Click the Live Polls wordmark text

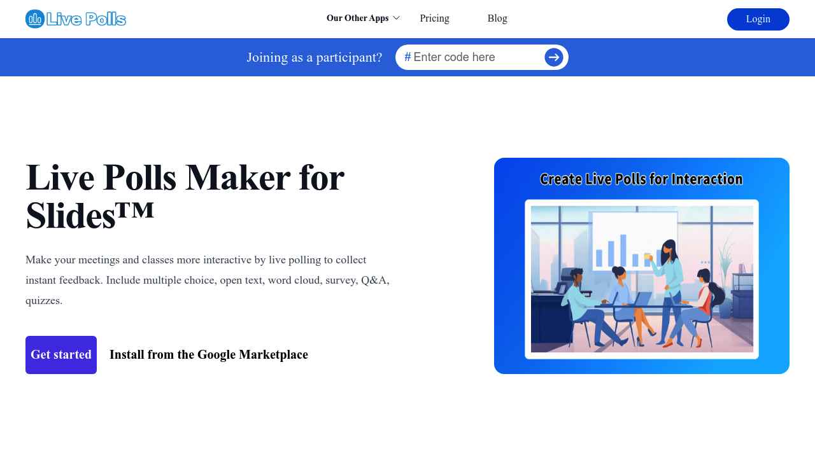(x=87, y=19)
